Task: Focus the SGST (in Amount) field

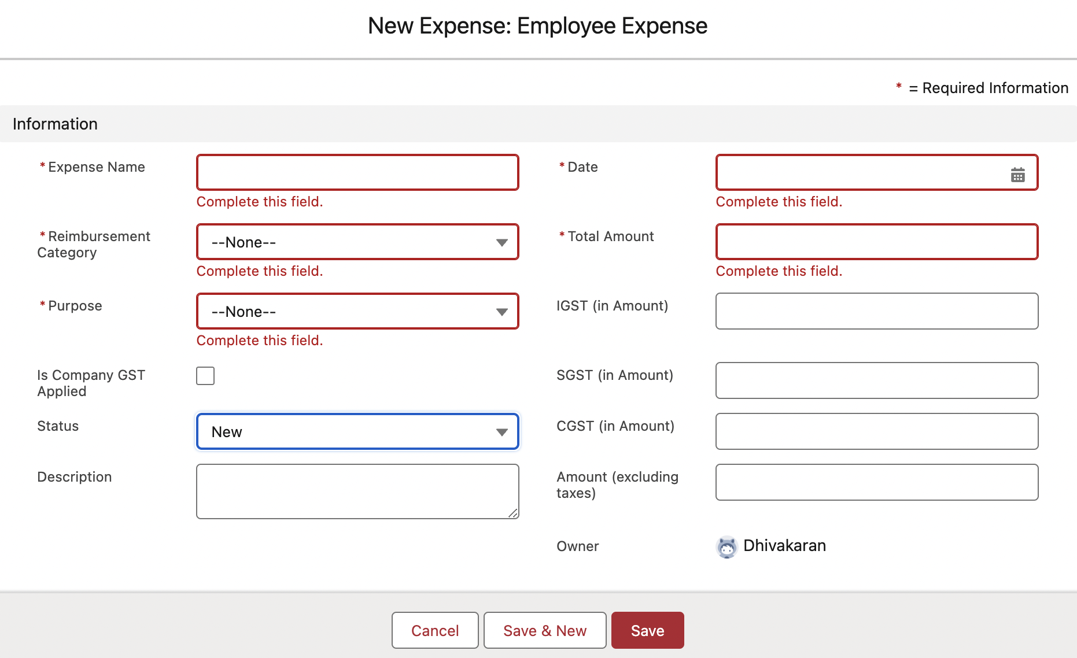Action: (x=876, y=381)
